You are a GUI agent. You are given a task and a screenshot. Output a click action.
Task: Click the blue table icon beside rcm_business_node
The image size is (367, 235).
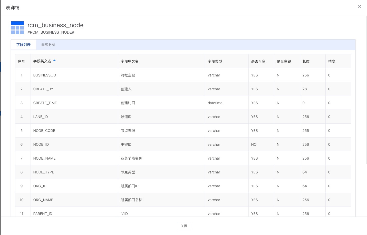pyautogui.click(x=17, y=27)
